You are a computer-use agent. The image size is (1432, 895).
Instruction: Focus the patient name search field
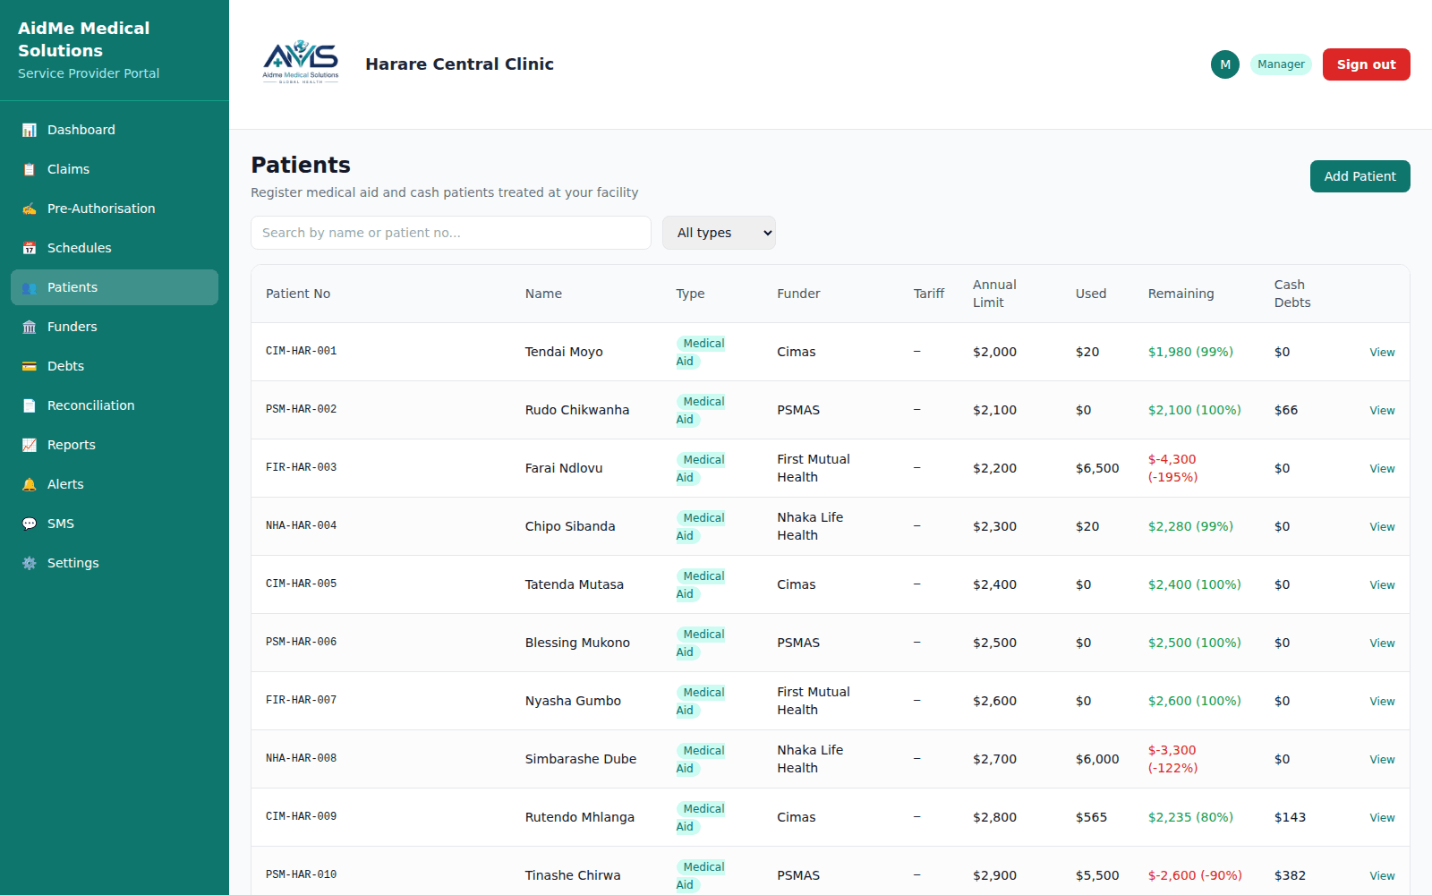(451, 233)
